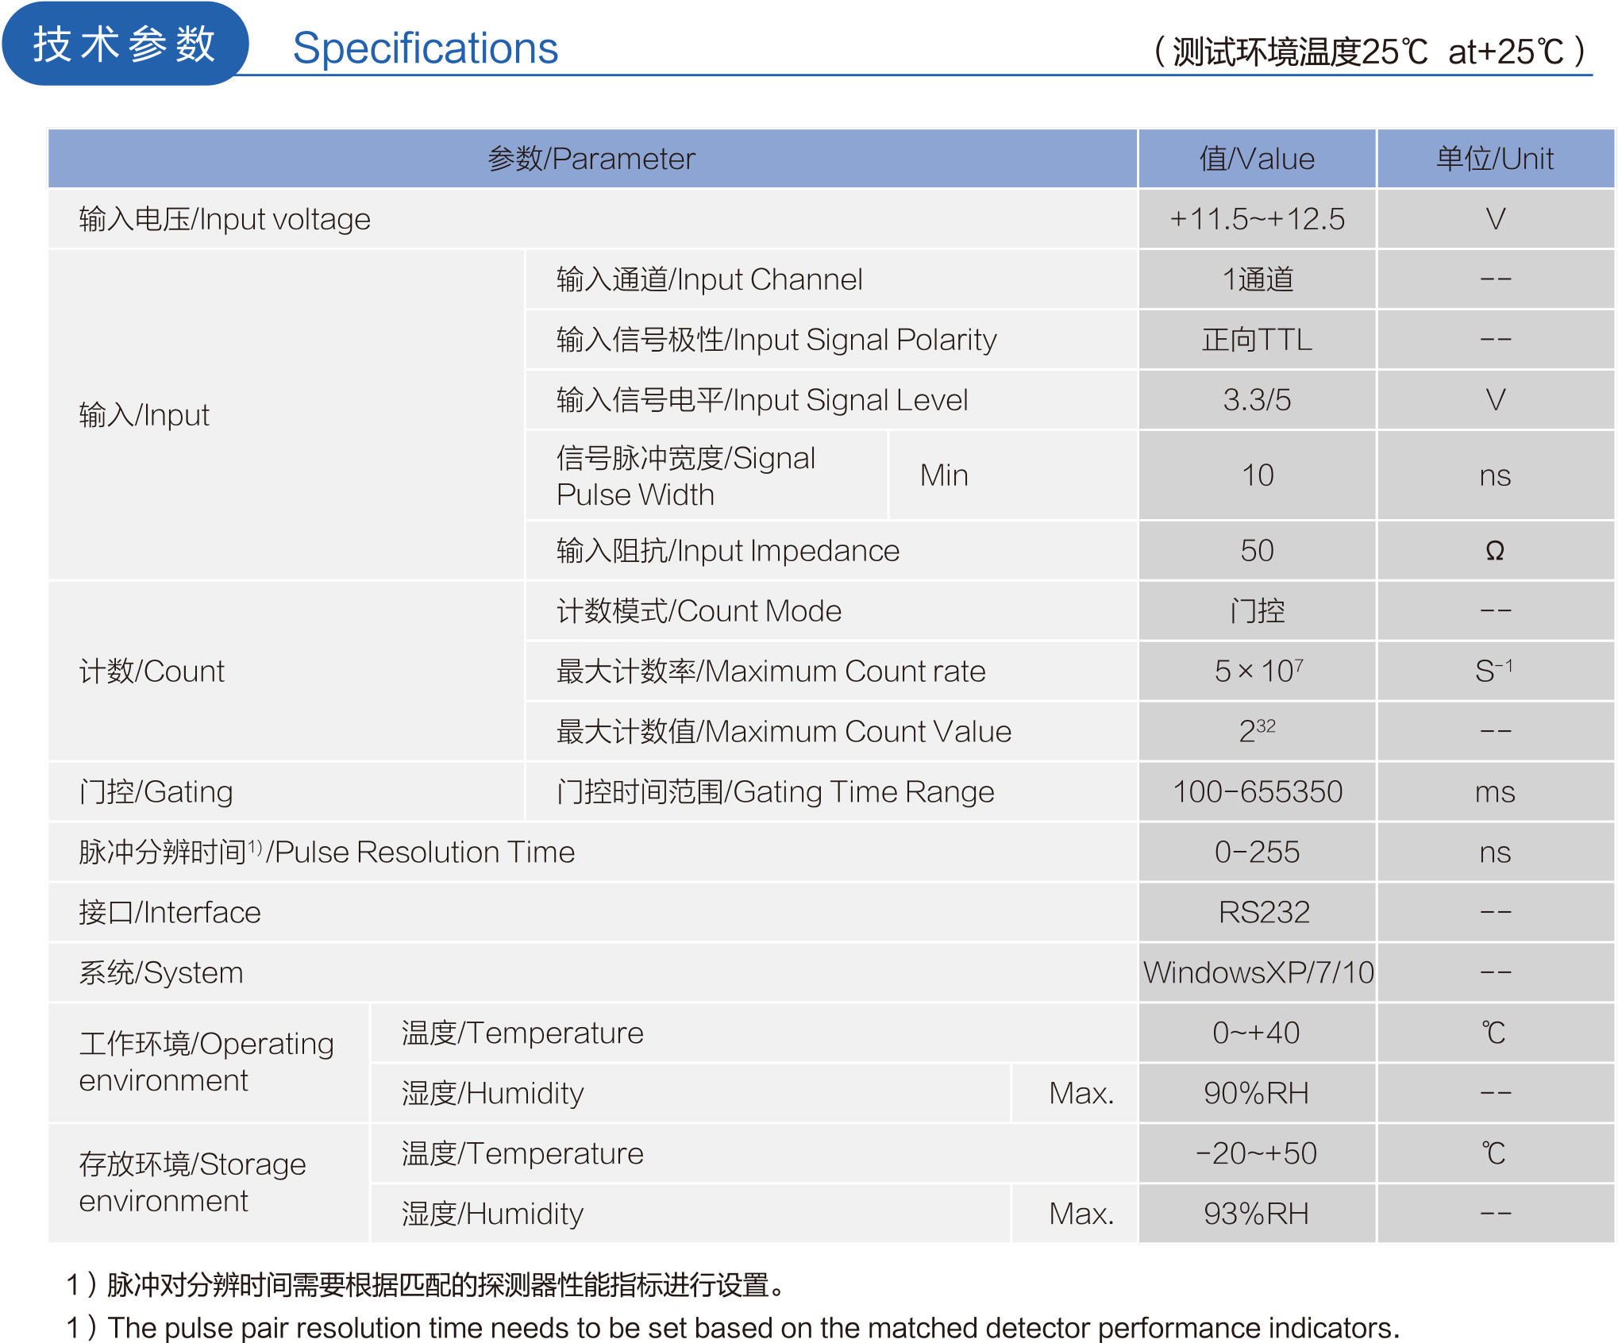Screen dimensions: 1618x1343
Task: Click the 正向TTL polarity value
Action: [x=1256, y=340]
